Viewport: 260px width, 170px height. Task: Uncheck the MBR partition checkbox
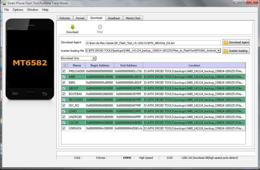point(64,77)
